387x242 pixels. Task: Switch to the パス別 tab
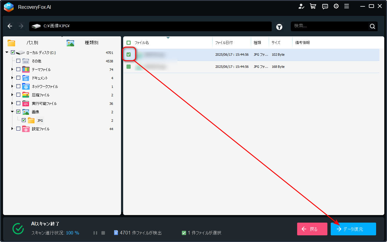[x=32, y=43]
